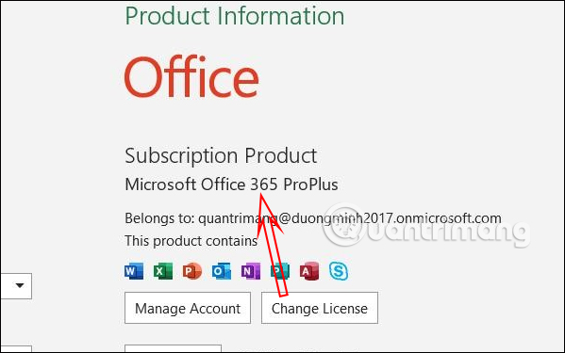Select the Subscription Product heading
This screenshot has height=353, width=565.
click(x=221, y=155)
